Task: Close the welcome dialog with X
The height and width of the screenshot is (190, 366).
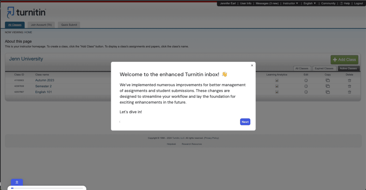Action: pyautogui.click(x=252, y=65)
